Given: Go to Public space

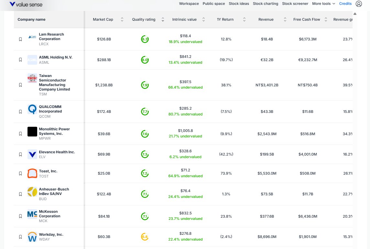Looking at the screenshot, I should click(x=214, y=4).
